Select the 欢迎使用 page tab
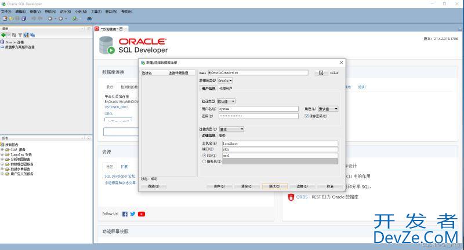This screenshot has height=250, width=464. (111, 29)
